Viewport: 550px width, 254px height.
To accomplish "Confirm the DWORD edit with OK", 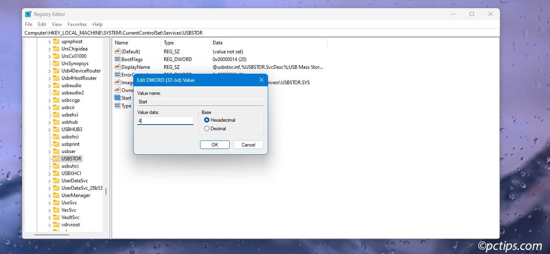I will [x=215, y=145].
